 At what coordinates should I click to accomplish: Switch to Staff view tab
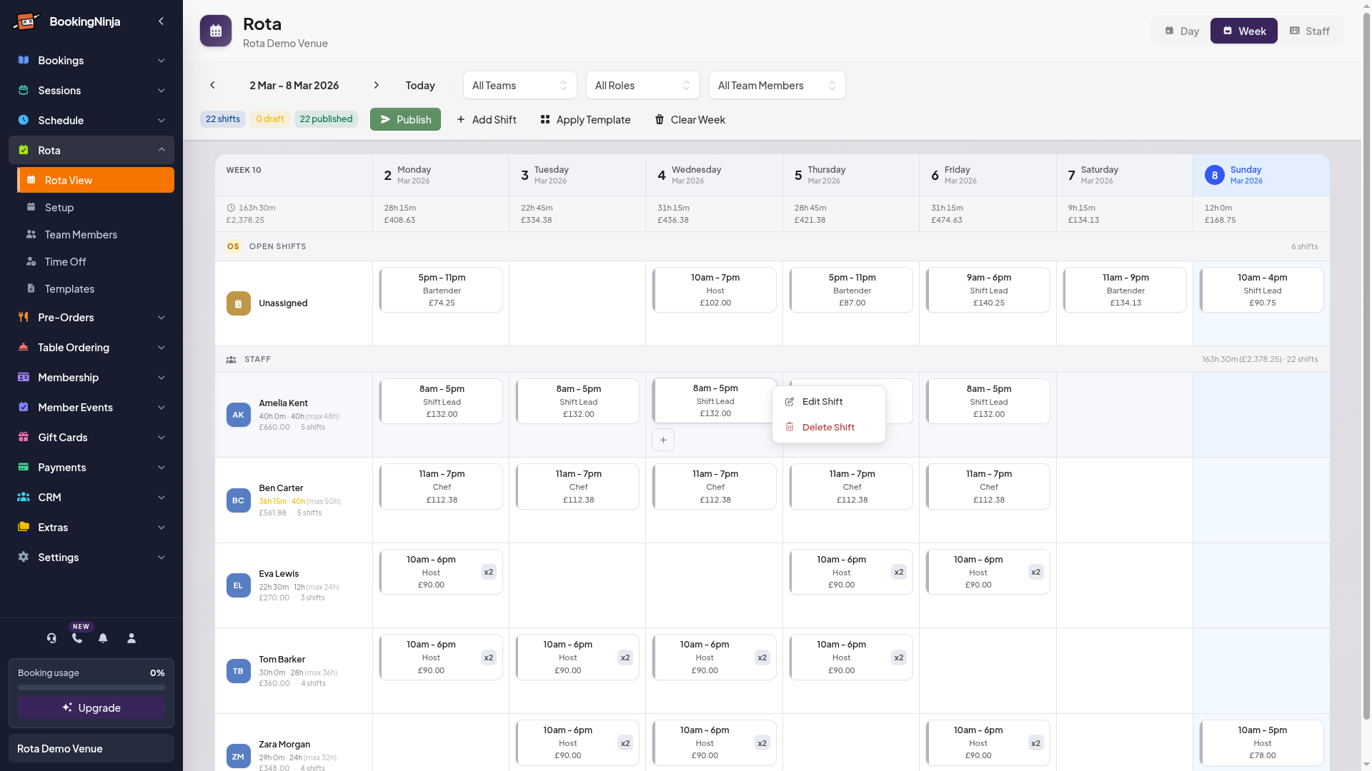pyautogui.click(x=1309, y=31)
